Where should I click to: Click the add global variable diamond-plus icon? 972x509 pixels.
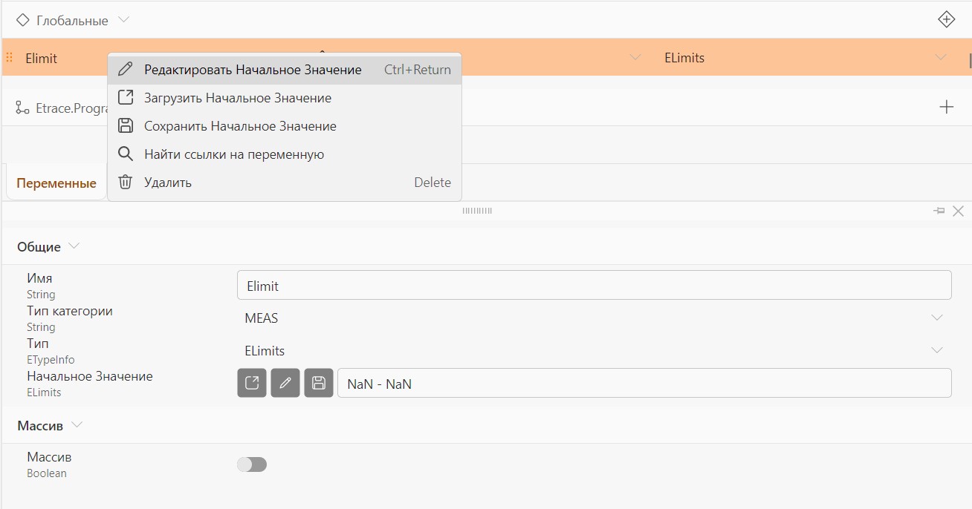pos(946,20)
